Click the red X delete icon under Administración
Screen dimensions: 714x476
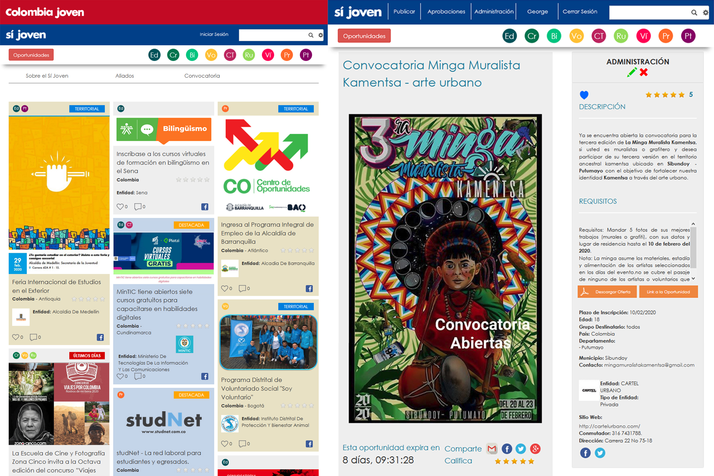click(644, 72)
